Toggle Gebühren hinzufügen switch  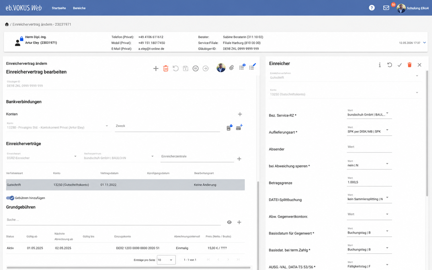[10, 198]
